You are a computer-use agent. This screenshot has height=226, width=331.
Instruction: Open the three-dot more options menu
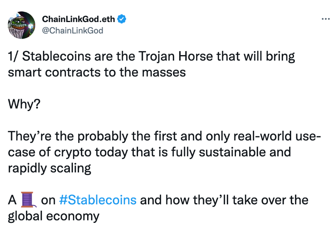click(326, 19)
